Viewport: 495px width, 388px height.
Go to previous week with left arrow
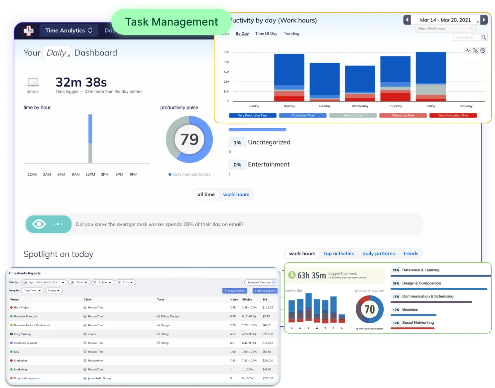[407, 20]
